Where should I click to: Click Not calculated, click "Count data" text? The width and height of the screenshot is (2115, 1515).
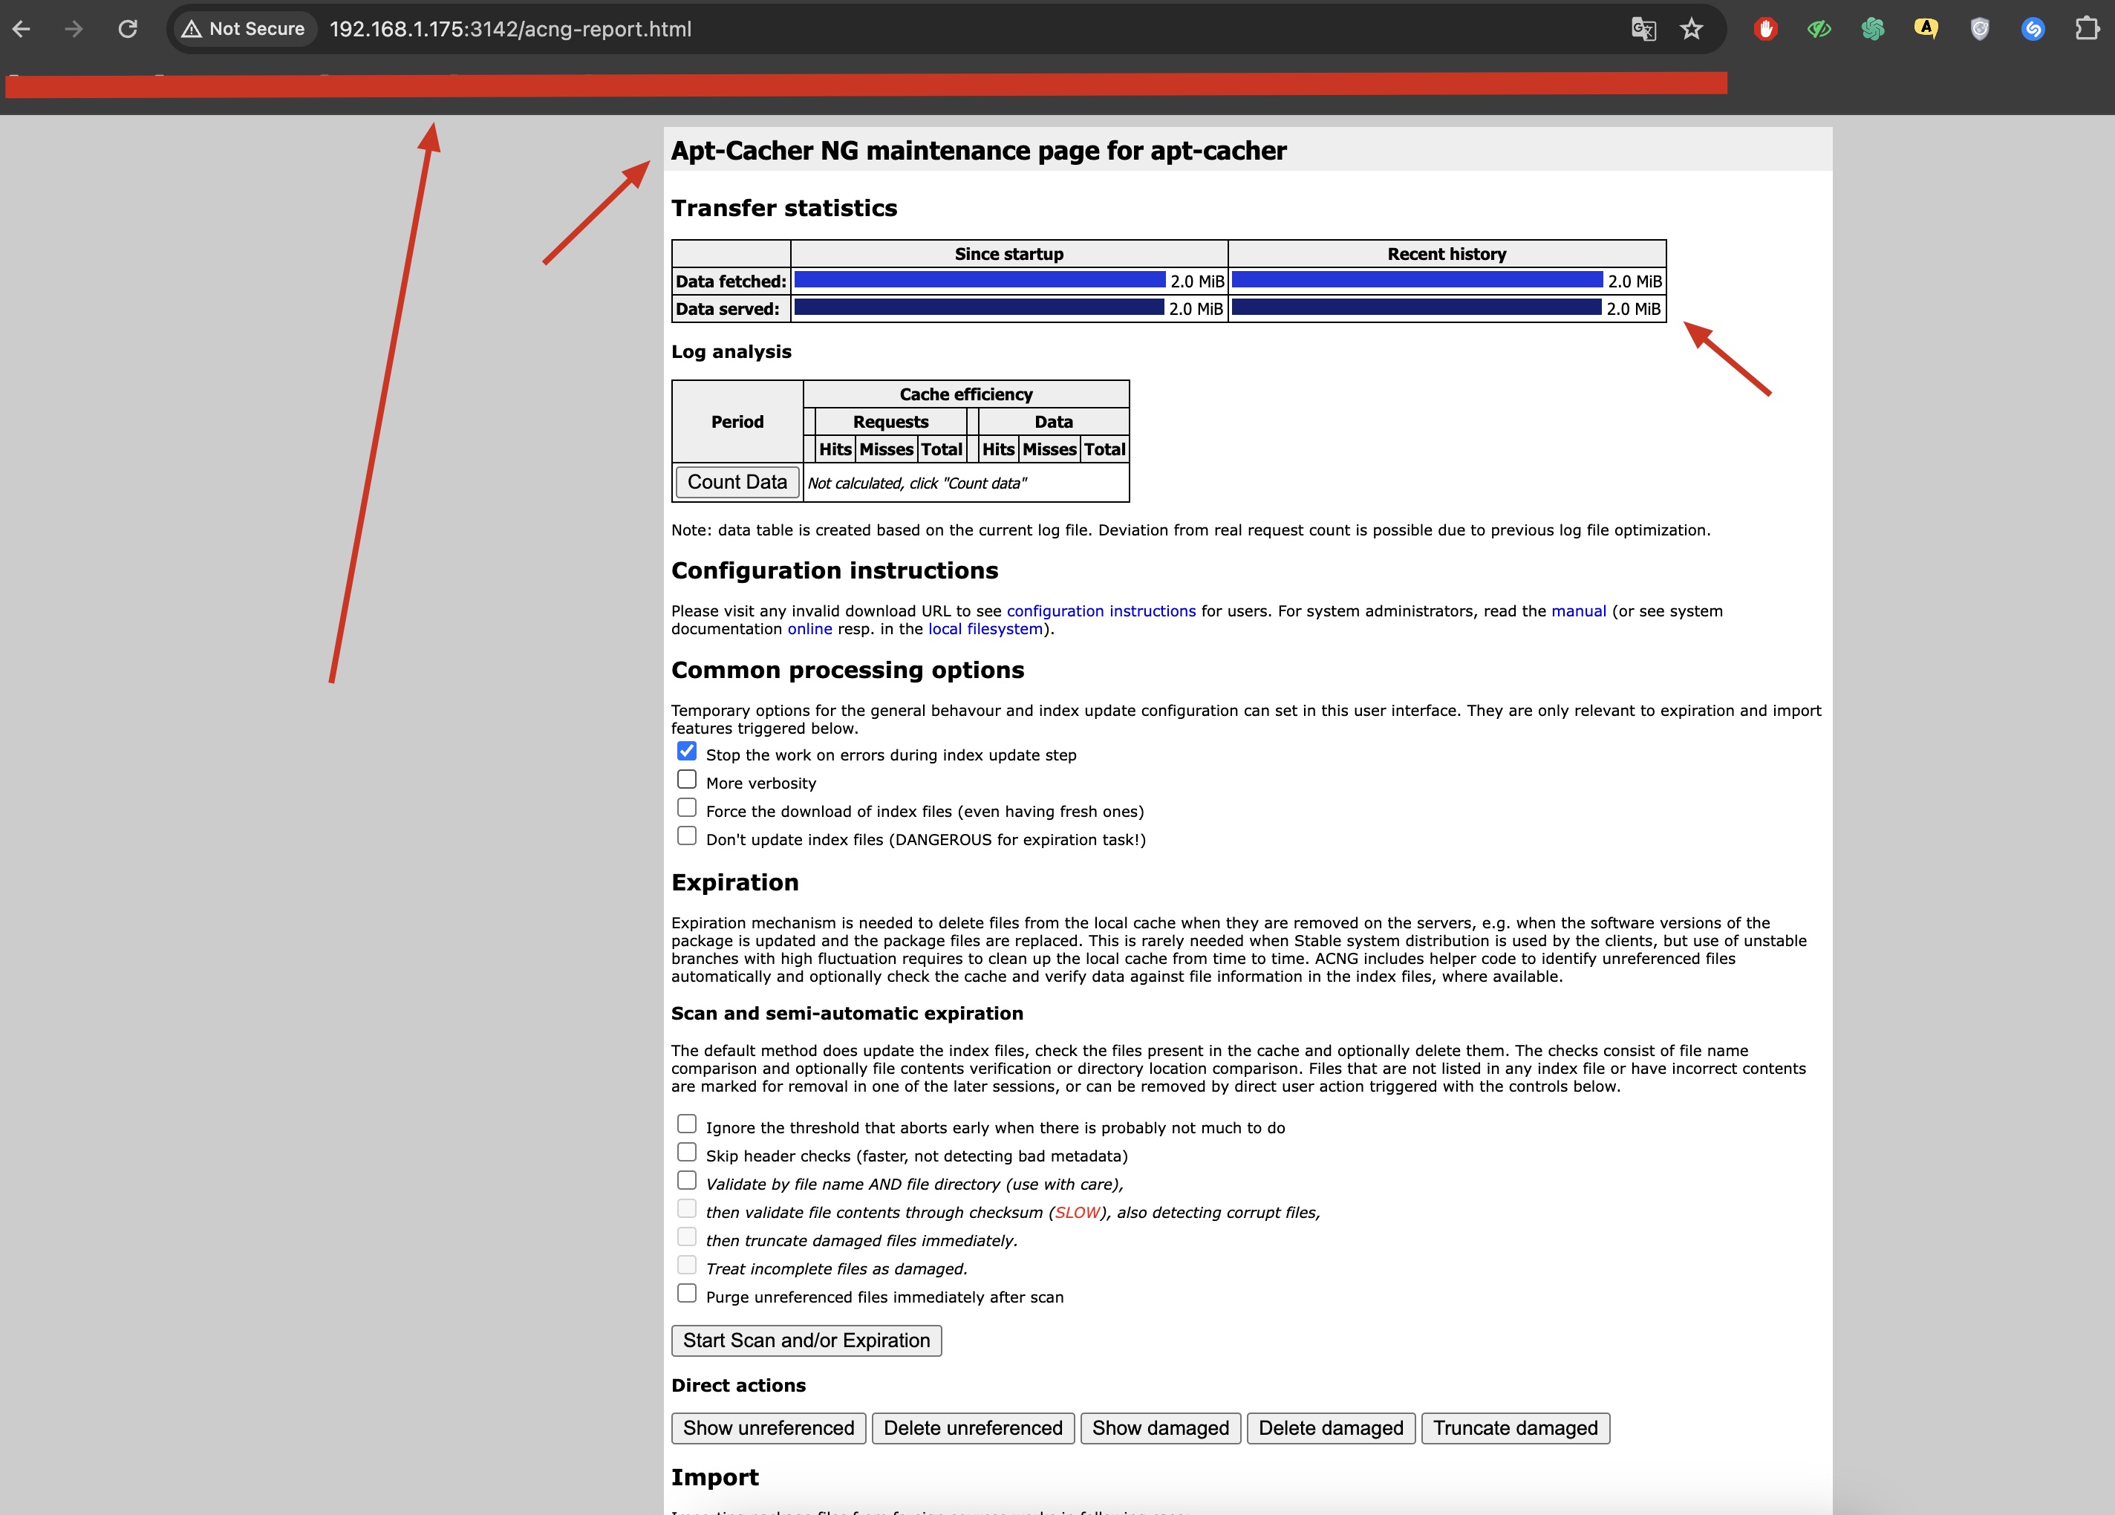[x=916, y=484]
